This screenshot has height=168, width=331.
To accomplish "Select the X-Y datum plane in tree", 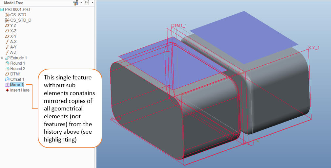I will click(13, 36).
